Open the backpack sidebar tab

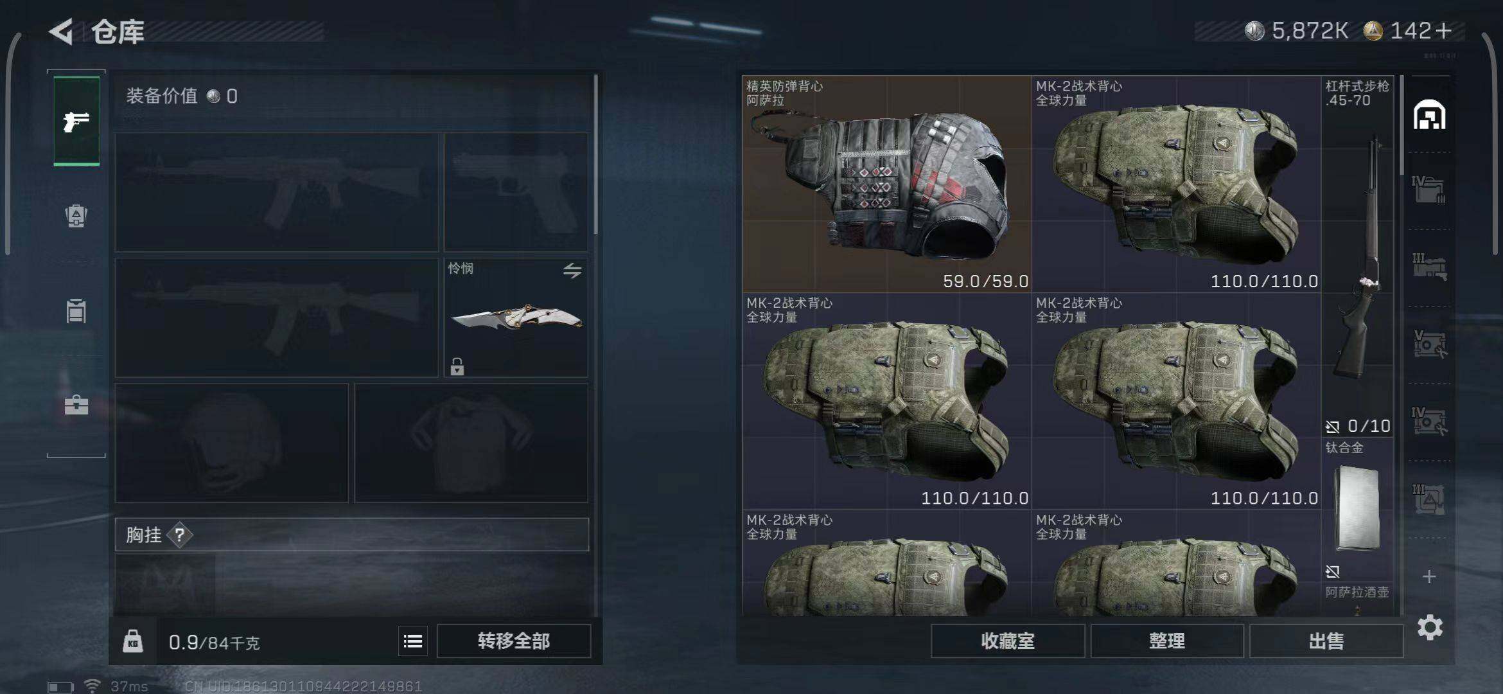click(76, 215)
